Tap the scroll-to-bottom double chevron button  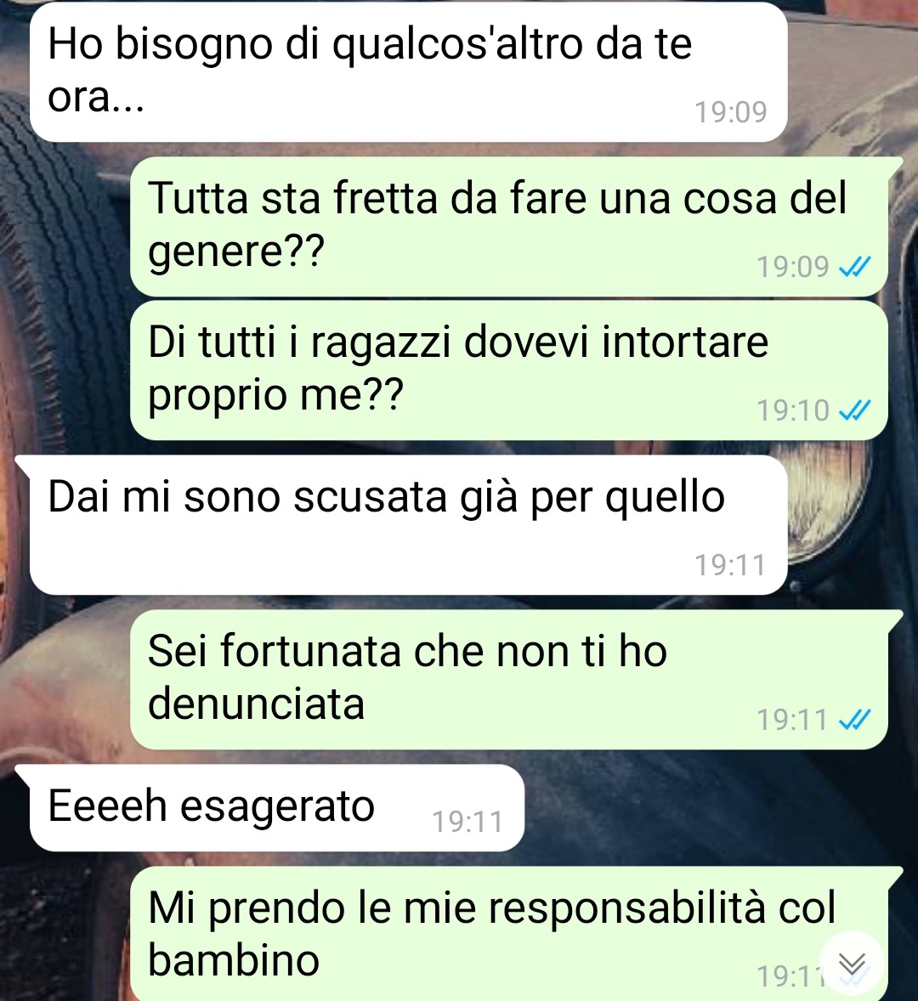click(x=852, y=963)
